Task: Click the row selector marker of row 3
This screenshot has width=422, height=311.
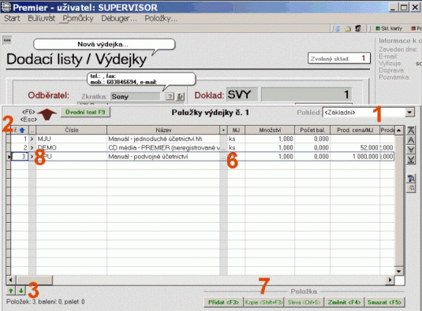Action: point(9,157)
